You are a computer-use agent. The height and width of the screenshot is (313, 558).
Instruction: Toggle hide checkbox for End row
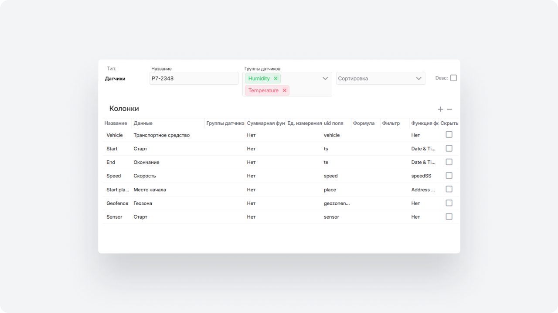coord(449,162)
